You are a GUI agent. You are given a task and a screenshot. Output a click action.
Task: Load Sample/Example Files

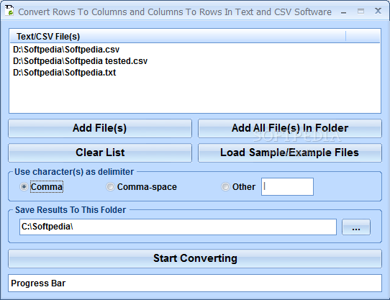coord(290,153)
